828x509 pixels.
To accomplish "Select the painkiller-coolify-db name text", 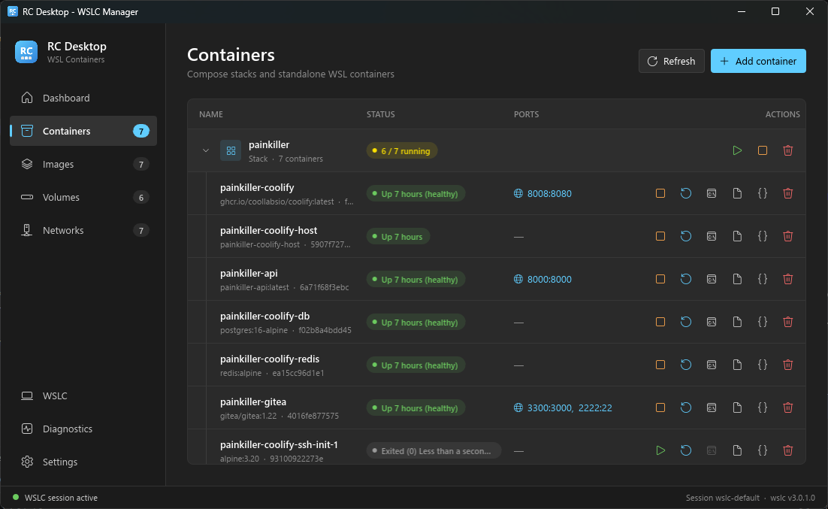I will pyautogui.click(x=264, y=316).
